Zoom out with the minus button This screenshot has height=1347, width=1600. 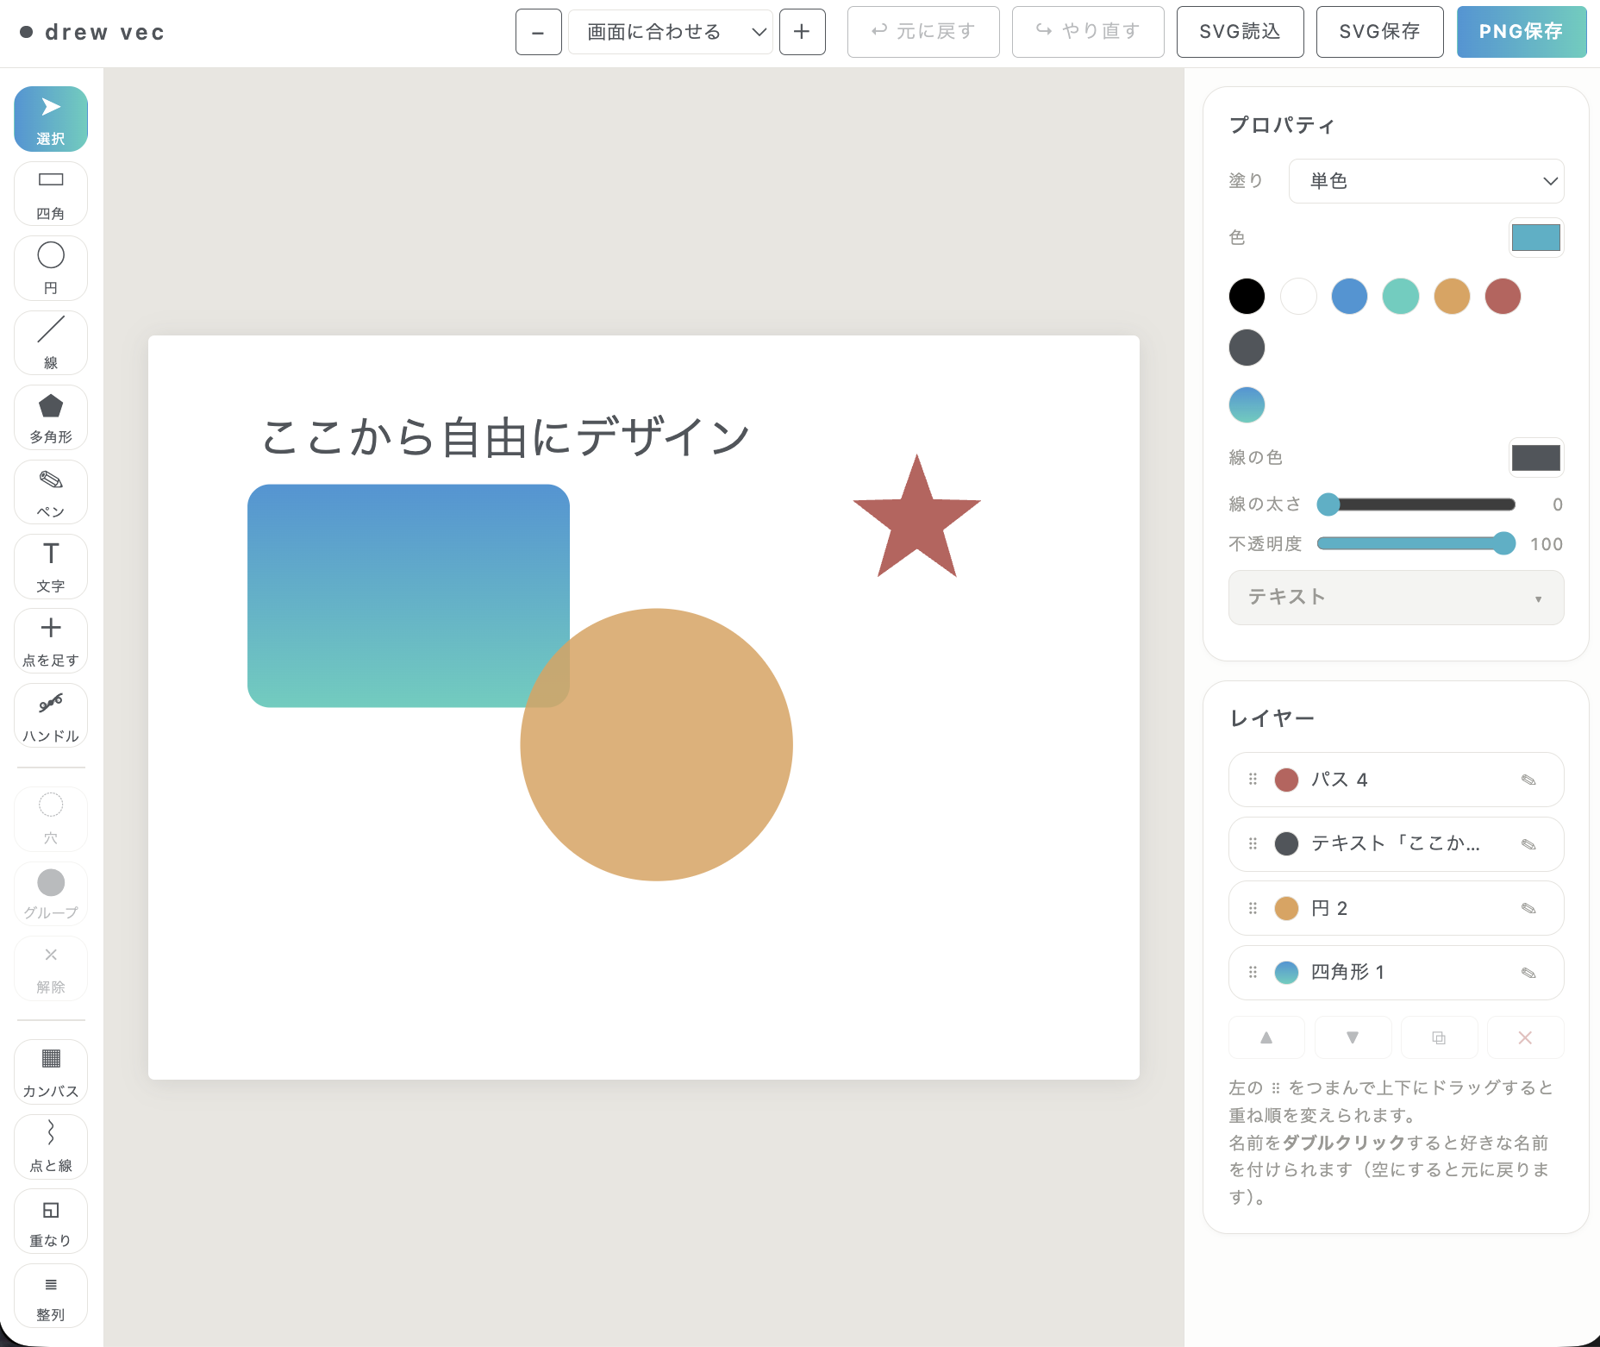click(x=539, y=32)
